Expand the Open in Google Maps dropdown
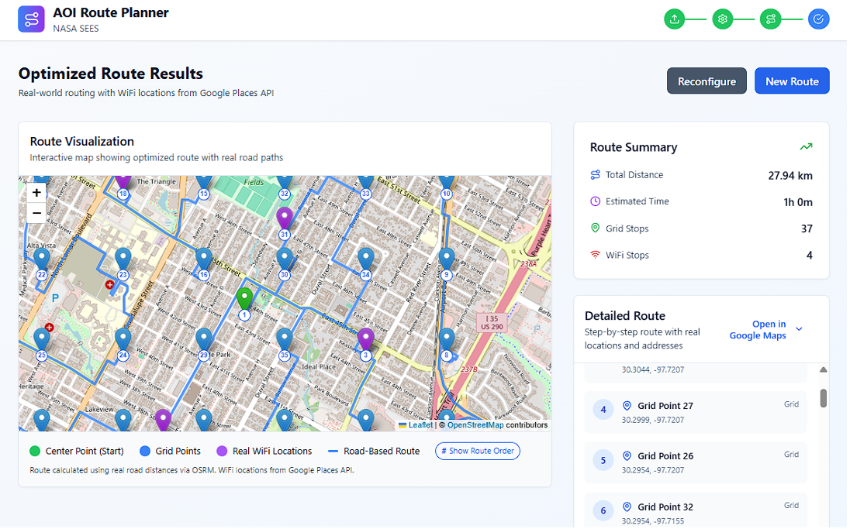The width and height of the screenshot is (850, 529). pyautogui.click(x=758, y=330)
